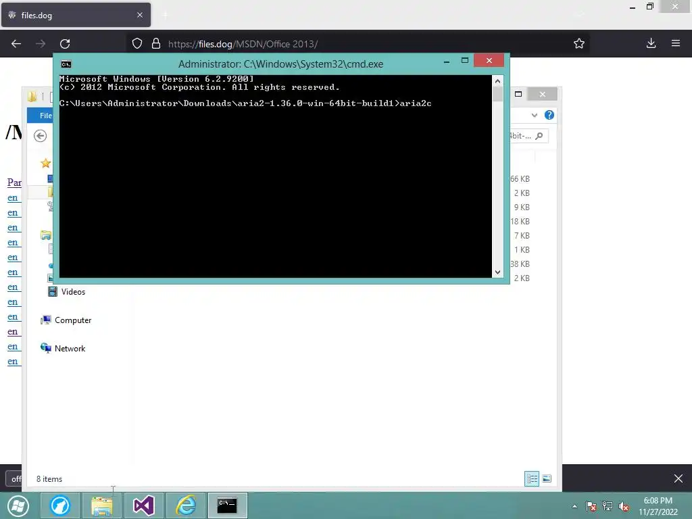Click Parent directory link on page

pyautogui.click(x=15, y=182)
